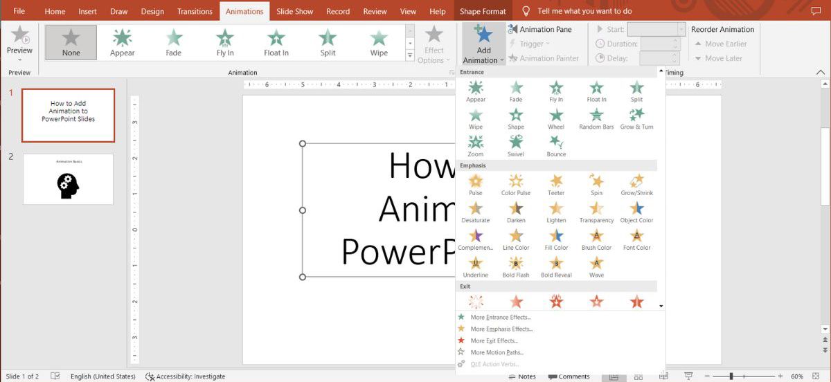
Task: Expand the ribbon animation gallery more arrow
Action: click(410, 55)
